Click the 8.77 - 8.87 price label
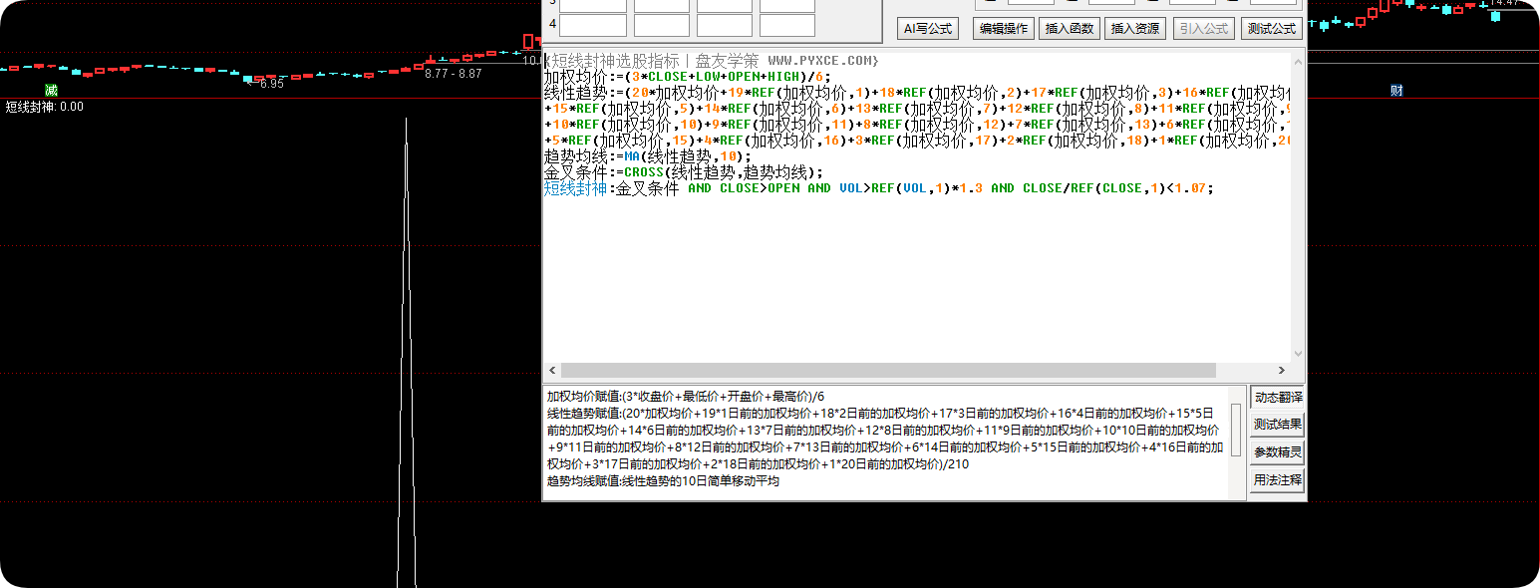The height and width of the screenshot is (588, 1540). point(454,74)
